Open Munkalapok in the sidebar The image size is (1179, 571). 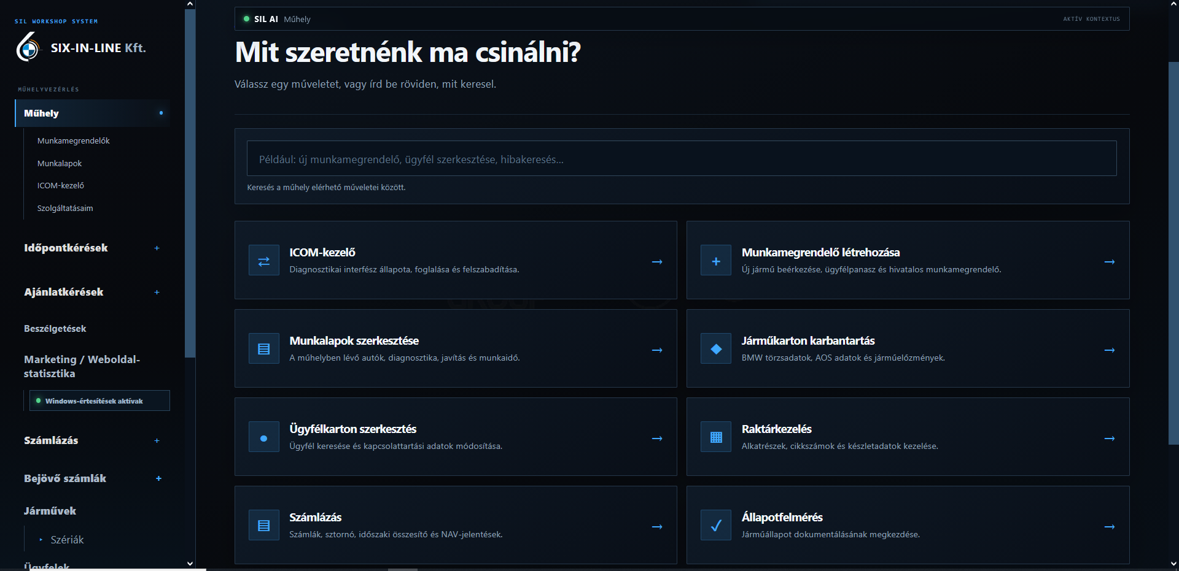coord(60,164)
